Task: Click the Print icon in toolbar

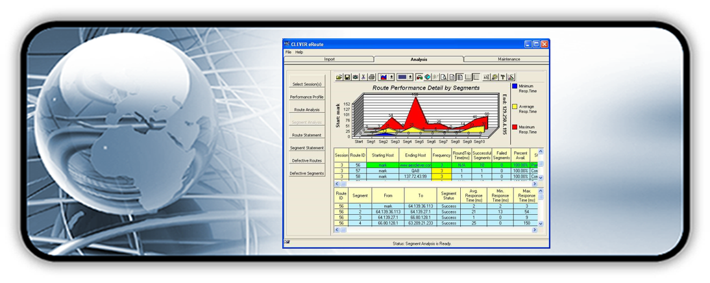Action: (372, 77)
